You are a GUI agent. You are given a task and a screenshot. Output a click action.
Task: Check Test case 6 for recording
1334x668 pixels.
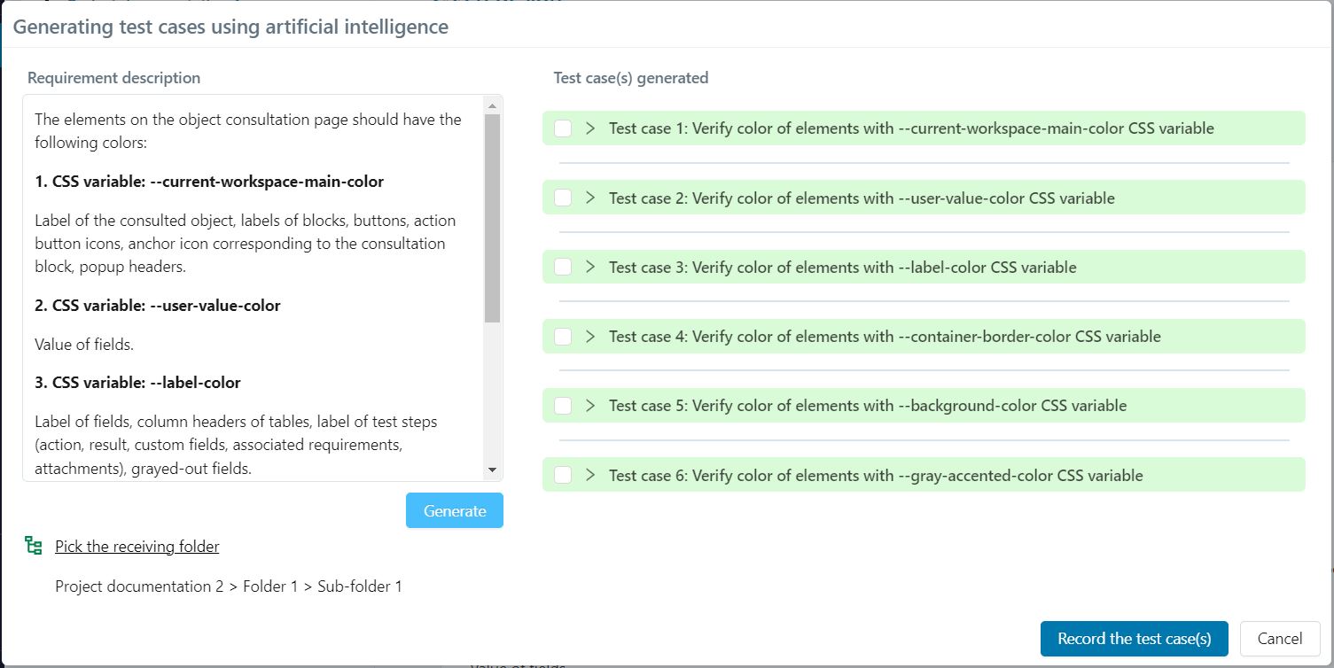pyautogui.click(x=562, y=475)
